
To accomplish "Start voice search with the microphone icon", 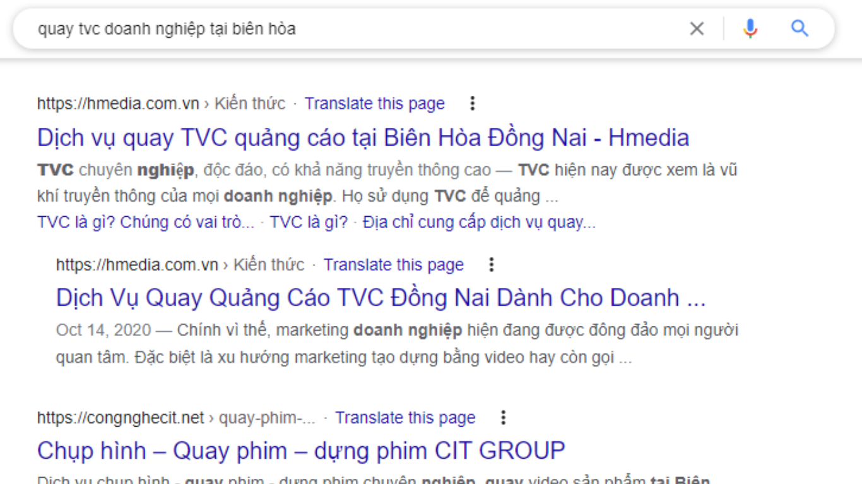I will tap(750, 29).
